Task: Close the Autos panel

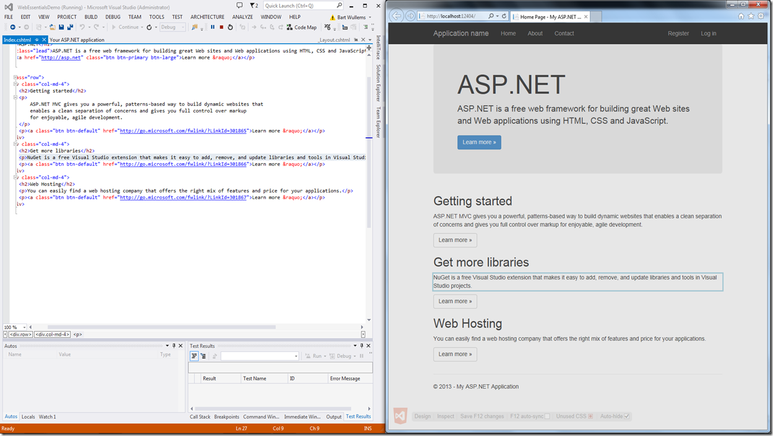Action: (181, 346)
